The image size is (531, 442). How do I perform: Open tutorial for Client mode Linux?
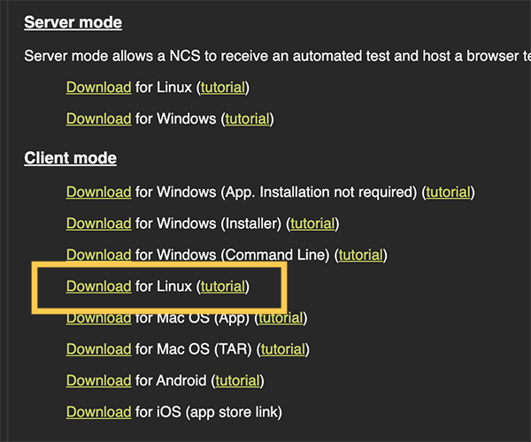223,286
